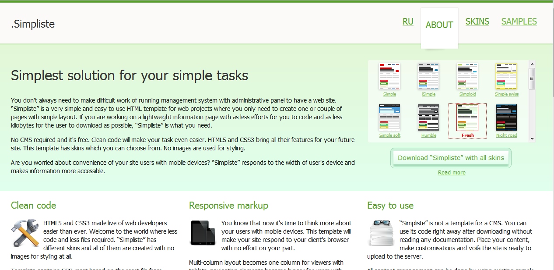Image resolution: width=554 pixels, height=270 pixels.
Task: Choose the Humble skin preview
Action: click(x=428, y=117)
